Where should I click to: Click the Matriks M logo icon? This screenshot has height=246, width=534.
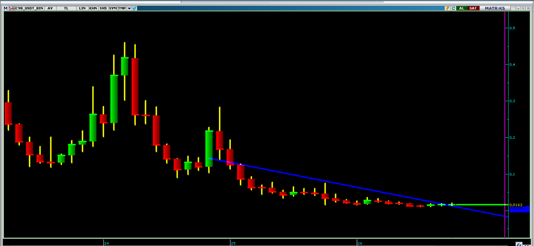coord(5,8)
